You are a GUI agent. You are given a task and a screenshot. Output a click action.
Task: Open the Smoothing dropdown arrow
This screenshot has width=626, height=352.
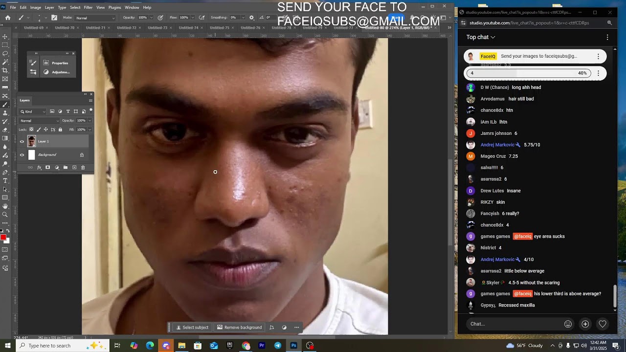point(243,18)
